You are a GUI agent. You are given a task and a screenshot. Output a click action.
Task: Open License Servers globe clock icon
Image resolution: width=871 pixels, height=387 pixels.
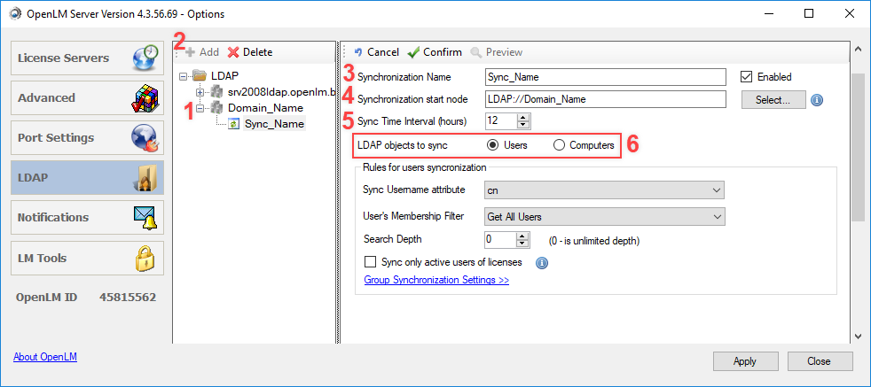[145, 58]
